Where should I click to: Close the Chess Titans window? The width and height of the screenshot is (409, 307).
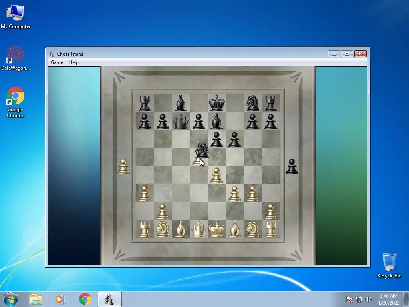coord(361,54)
